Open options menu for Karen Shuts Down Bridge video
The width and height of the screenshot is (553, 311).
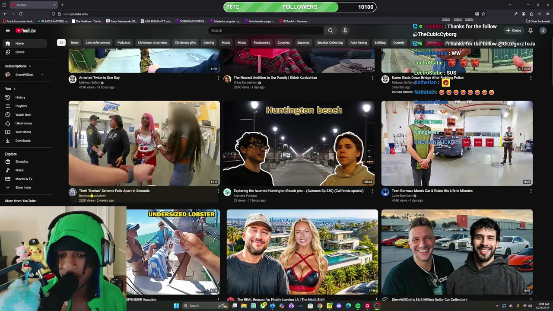[x=531, y=78]
